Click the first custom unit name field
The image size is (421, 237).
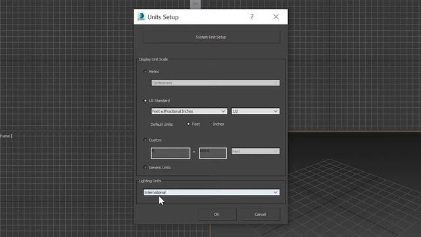click(170, 153)
